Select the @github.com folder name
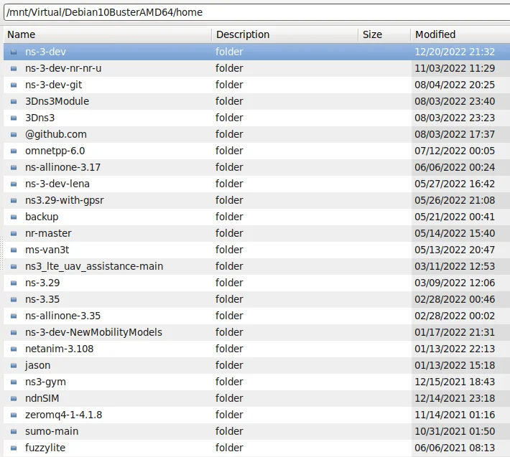Screen dimensions: 510x457 pyautogui.click(x=56, y=134)
